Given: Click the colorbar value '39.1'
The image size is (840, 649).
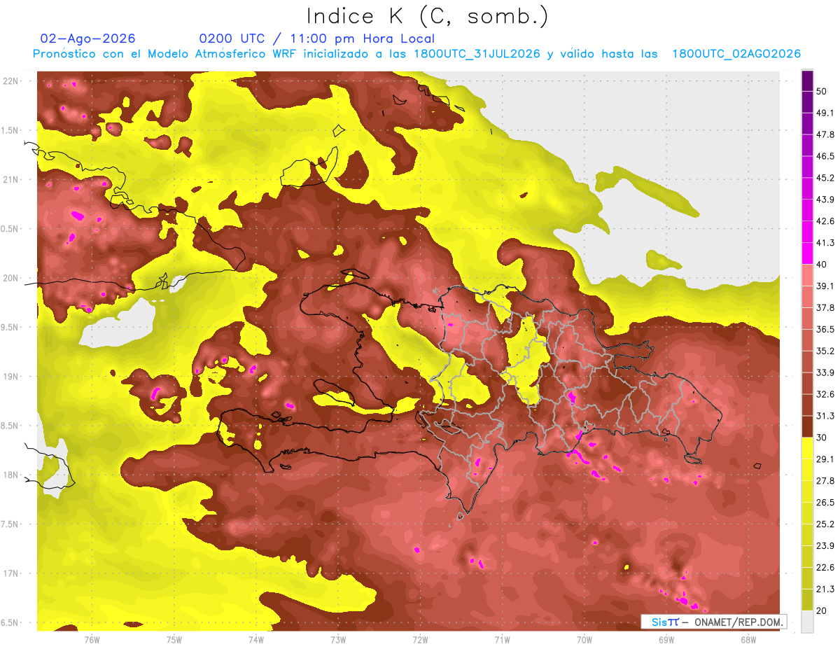Looking at the screenshot, I should 826,286.
